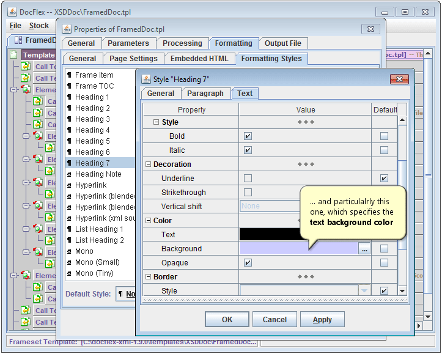This screenshot has height=354, width=442.
Task: Click the character style icon beside Hyperlink
Action: click(69, 185)
